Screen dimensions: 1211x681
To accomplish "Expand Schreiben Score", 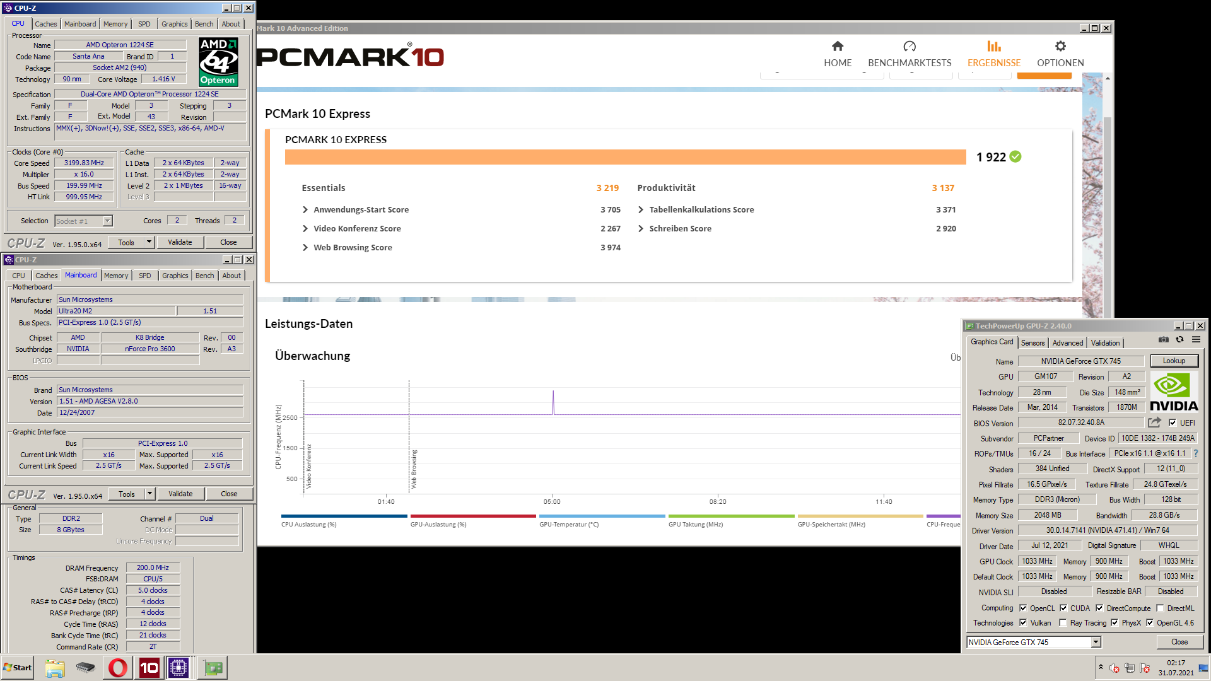I will [x=641, y=228].
